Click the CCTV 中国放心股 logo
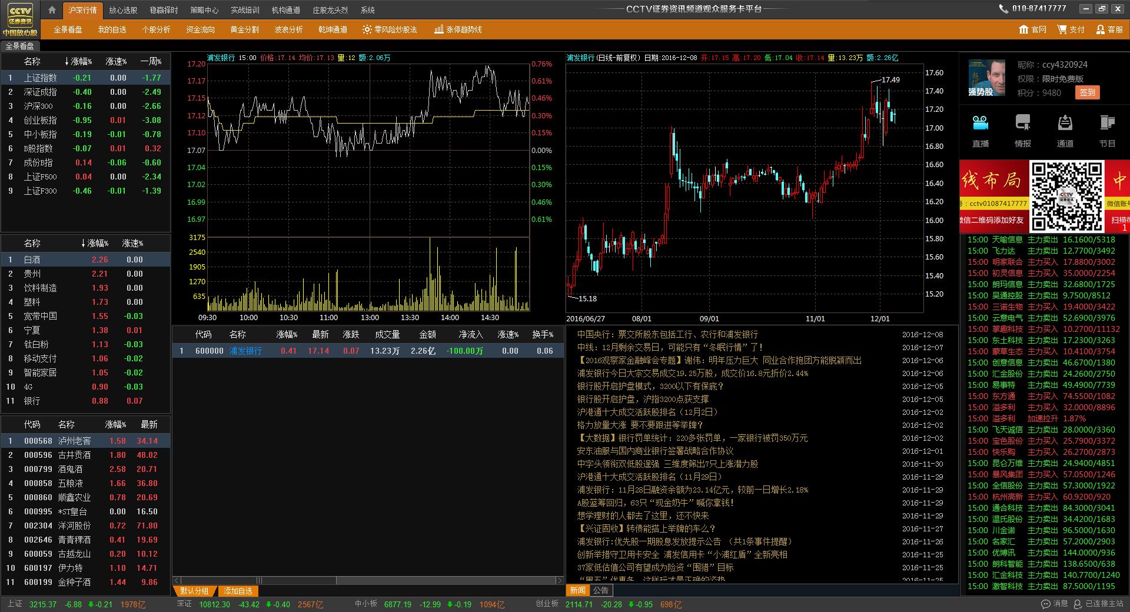This screenshot has width=1130, height=612. coord(20,19)
